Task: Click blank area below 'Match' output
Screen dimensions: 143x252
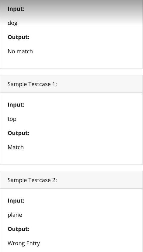Action: (71, 158)
